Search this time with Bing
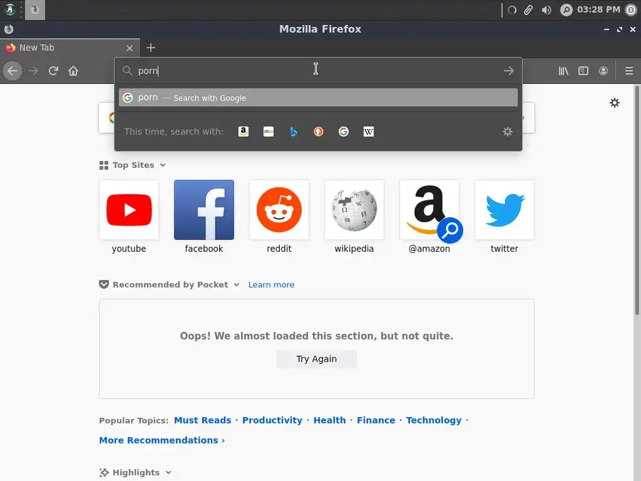The image size is (641, 481). coord(294,132)
